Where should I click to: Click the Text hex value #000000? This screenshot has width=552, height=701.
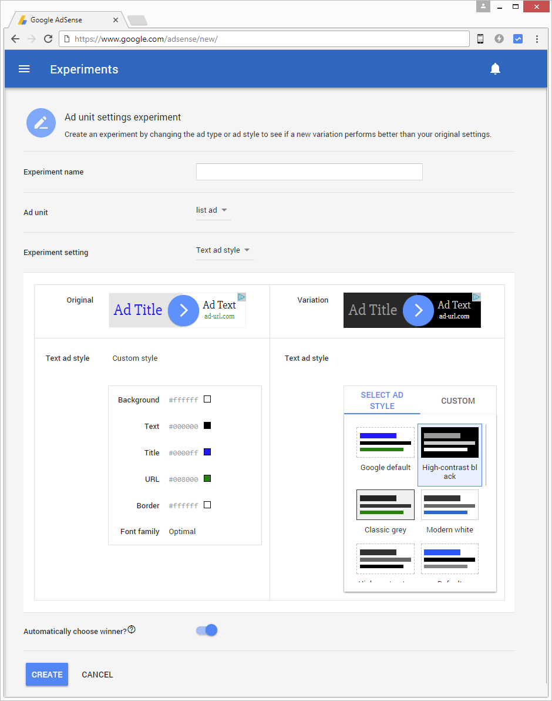point(183,427)
